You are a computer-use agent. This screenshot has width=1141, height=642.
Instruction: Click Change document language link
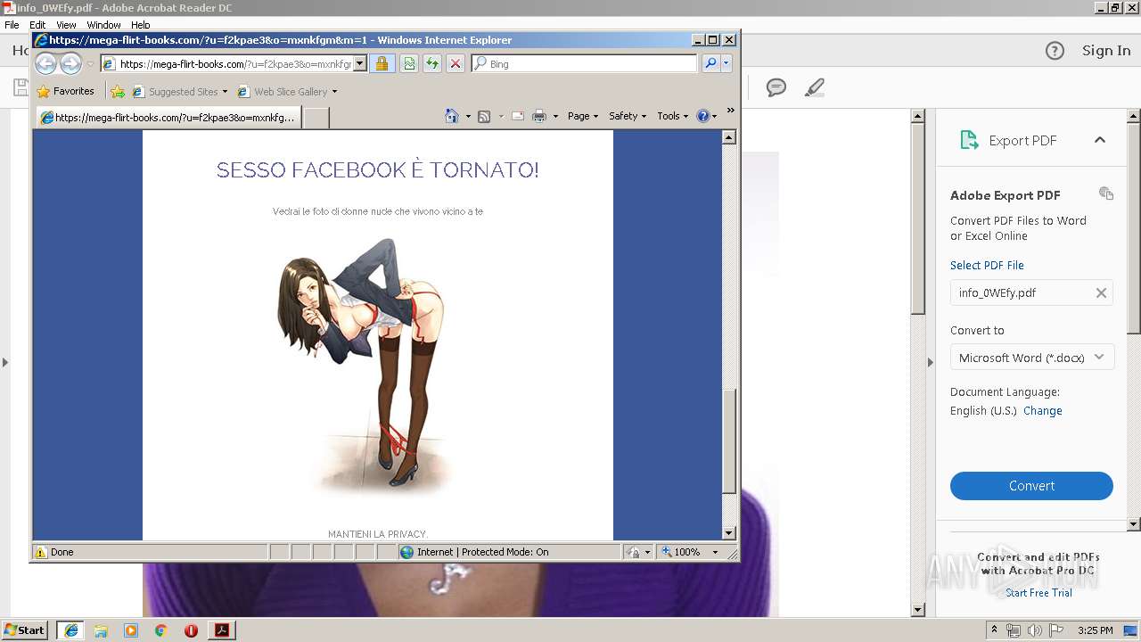tap(1043, 411)
